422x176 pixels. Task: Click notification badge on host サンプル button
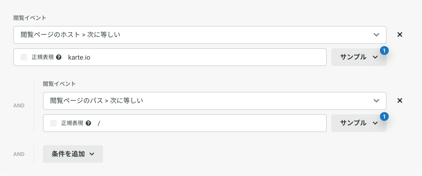point(384,51)
